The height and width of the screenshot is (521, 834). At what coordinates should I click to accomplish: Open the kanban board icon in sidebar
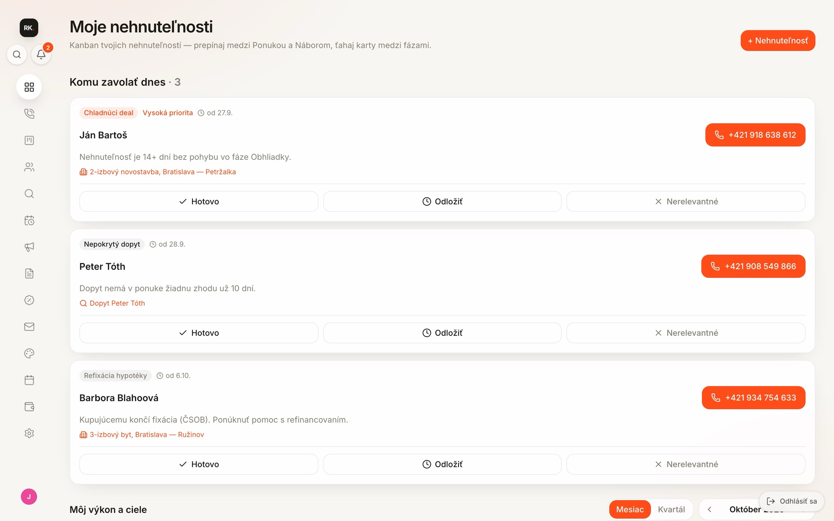click(29, 140)
